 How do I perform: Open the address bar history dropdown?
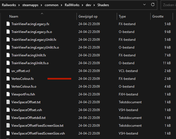click(144, 5)
